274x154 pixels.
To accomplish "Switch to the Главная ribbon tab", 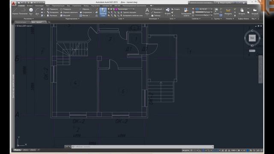I will [21, 6].
